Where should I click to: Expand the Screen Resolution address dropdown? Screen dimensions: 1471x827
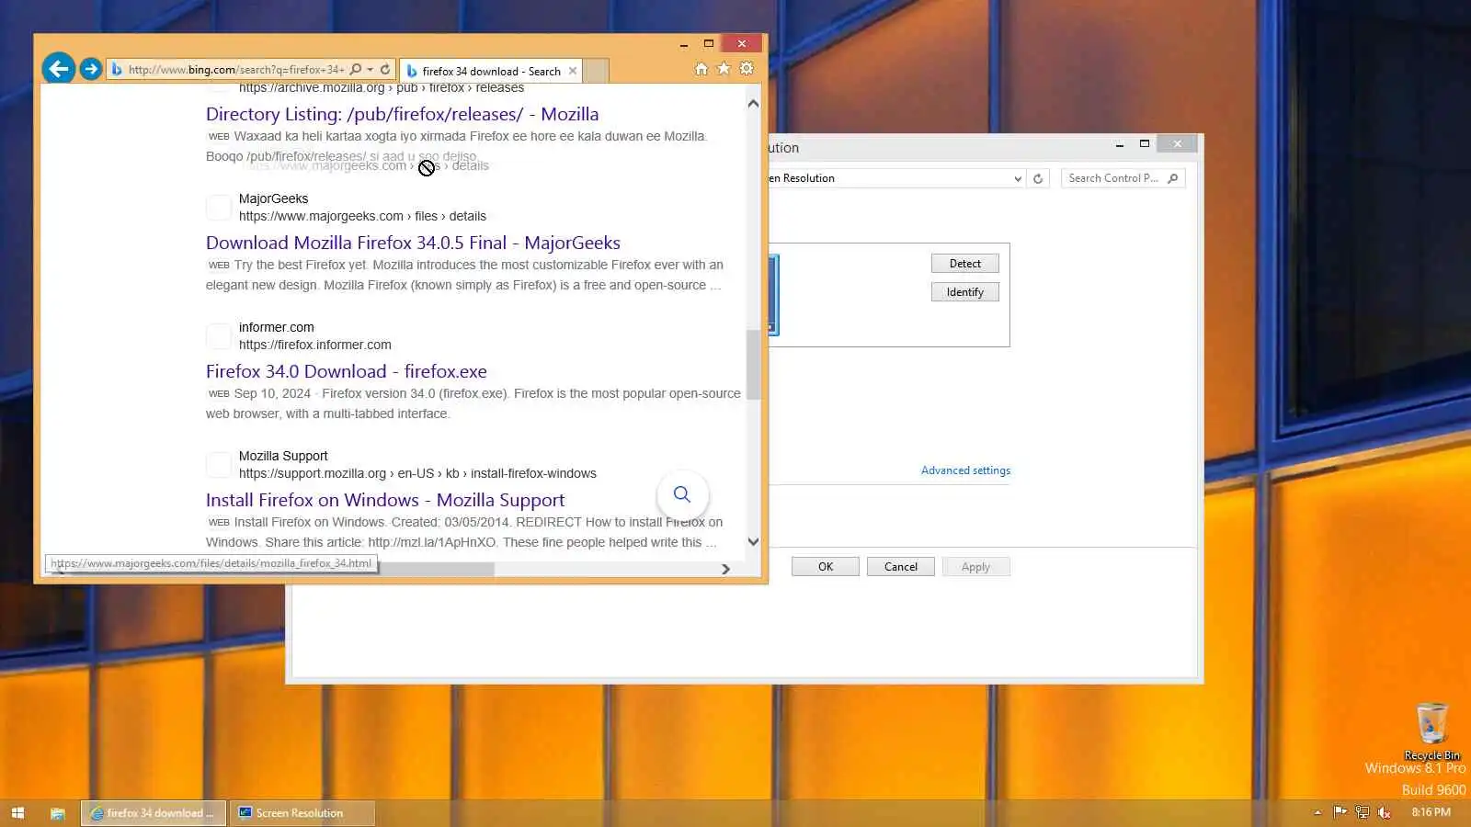click(1017, 178)
